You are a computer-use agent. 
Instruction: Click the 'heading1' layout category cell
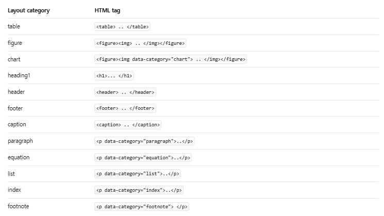(x=19, y=75)
